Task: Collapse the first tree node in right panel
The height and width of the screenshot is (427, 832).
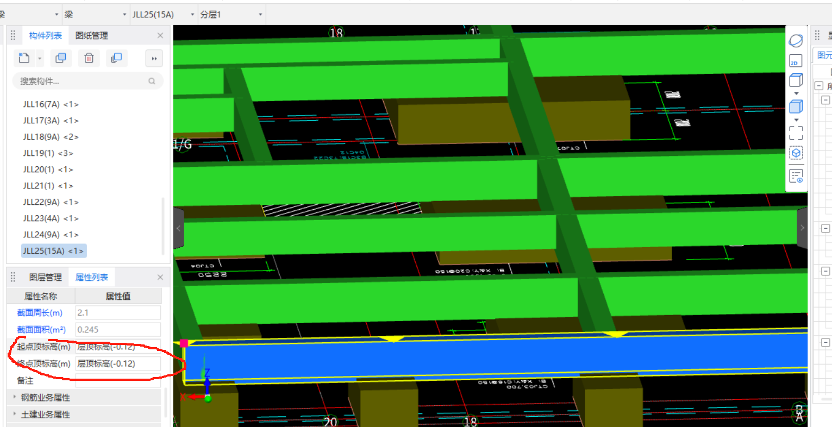Action: pos(819,86)
